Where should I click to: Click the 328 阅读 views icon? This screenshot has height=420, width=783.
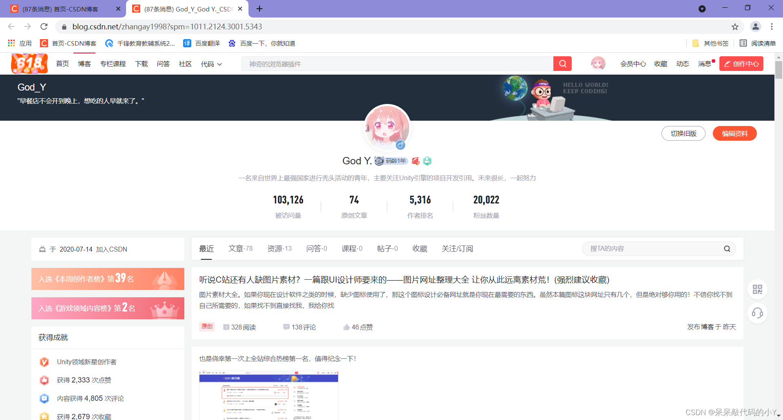click(226, 327)
